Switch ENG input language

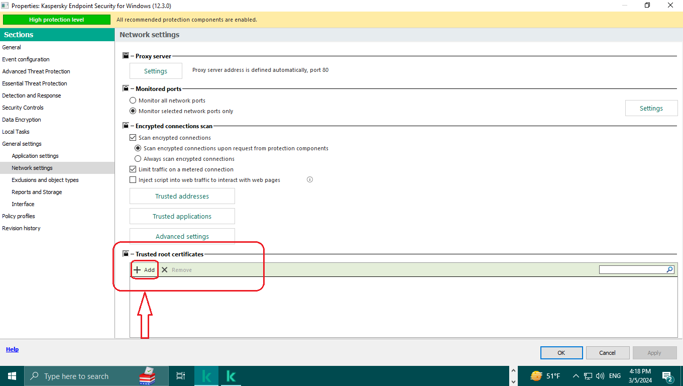click(615, 376)
